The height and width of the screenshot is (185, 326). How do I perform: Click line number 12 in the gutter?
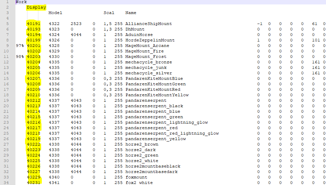[x=7, y=62]
